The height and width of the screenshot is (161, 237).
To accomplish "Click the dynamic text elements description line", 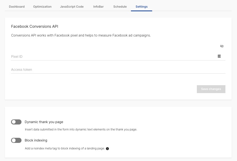I will (x=81, y=130).
